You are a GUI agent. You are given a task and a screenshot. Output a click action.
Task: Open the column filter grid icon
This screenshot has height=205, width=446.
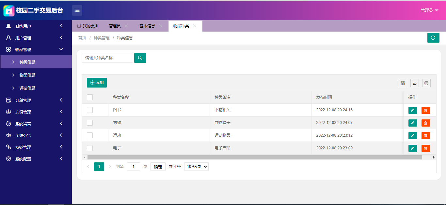403,83
